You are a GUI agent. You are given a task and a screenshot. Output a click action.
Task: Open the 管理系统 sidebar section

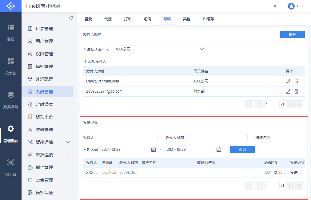pyautogui.click(x=11, y=134)
